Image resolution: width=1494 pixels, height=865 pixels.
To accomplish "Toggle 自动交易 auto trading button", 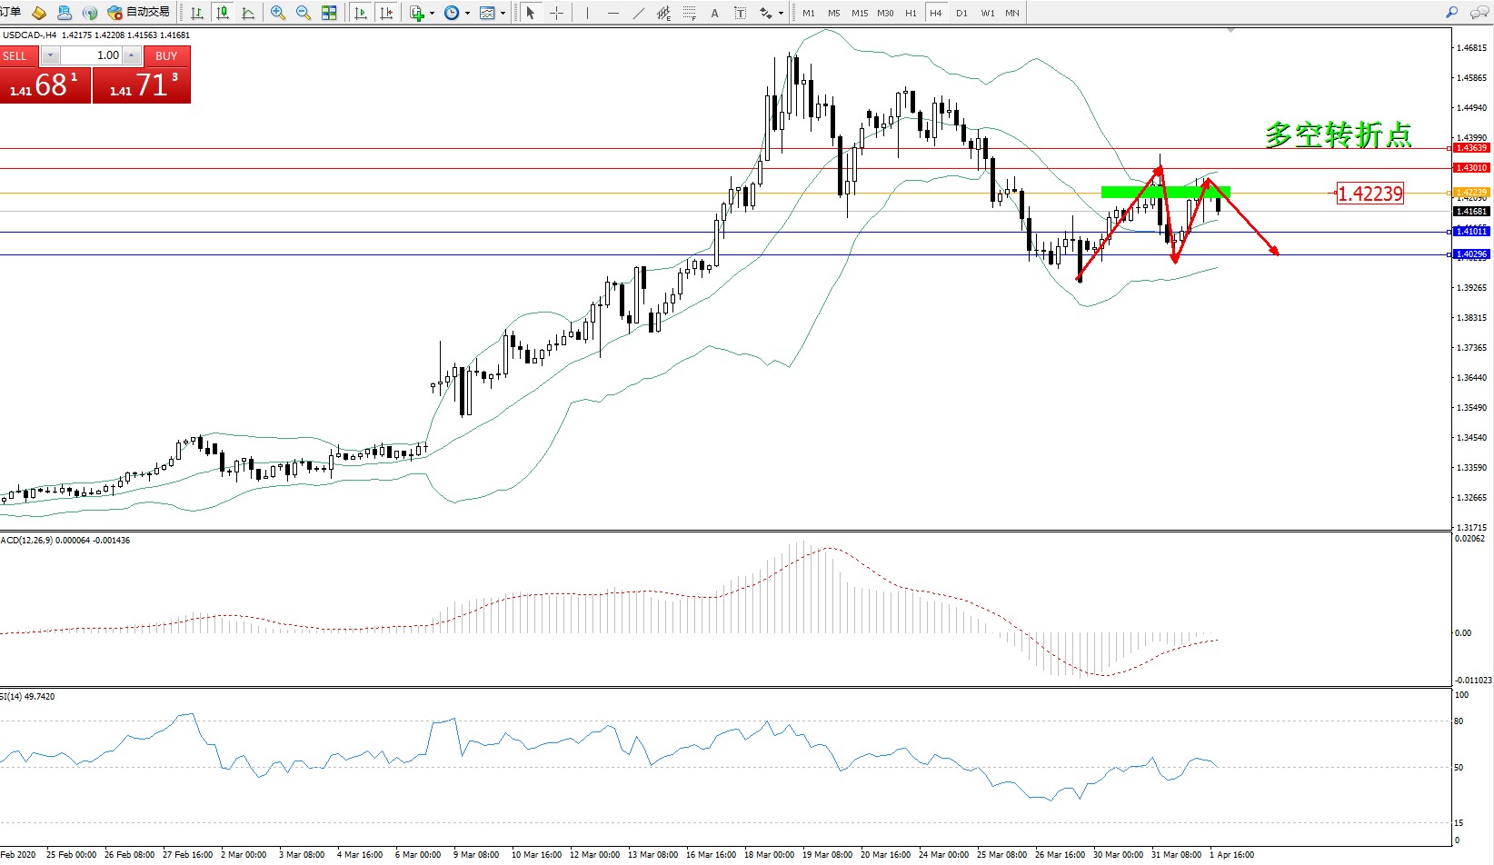I will pyautogui.click(x=139, y=13).
